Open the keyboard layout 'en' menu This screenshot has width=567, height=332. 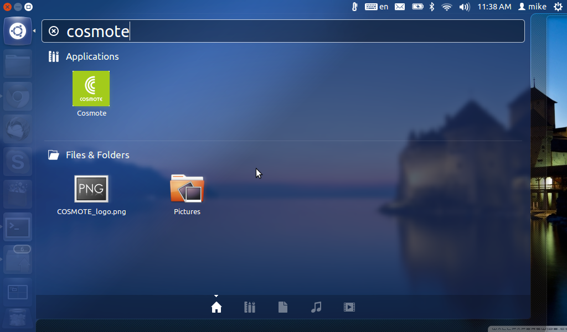tap(377, 7)
